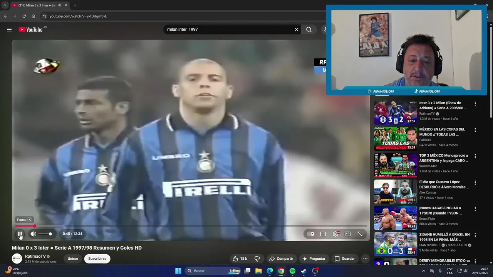Click the 'DERBY MEMORABILE! ETO'O' video title
This screenshot has width=493, height=277.
(444, 260)
